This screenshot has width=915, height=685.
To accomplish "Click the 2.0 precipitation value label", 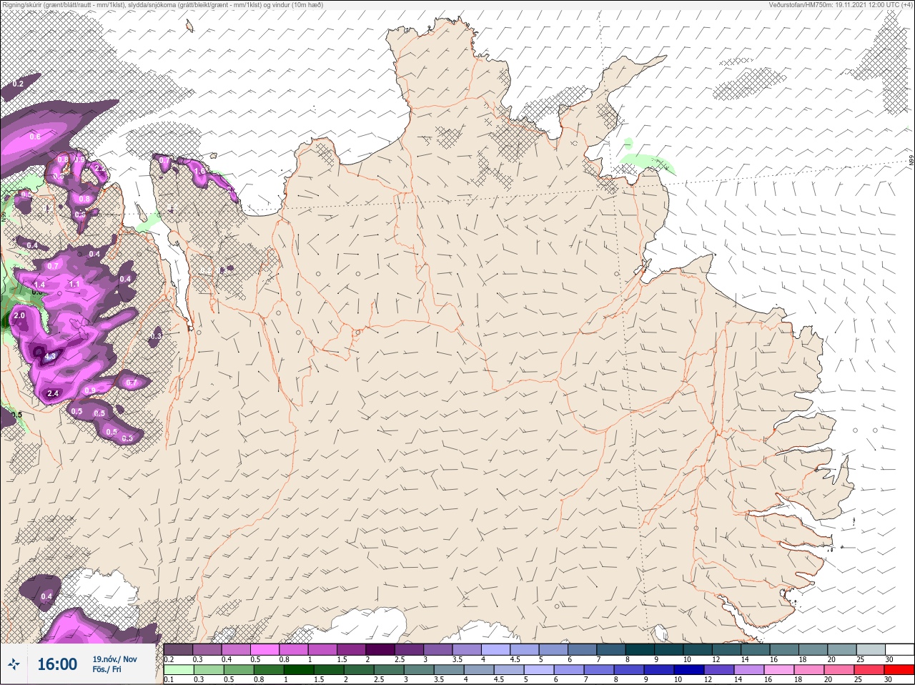I will (19, 315).
